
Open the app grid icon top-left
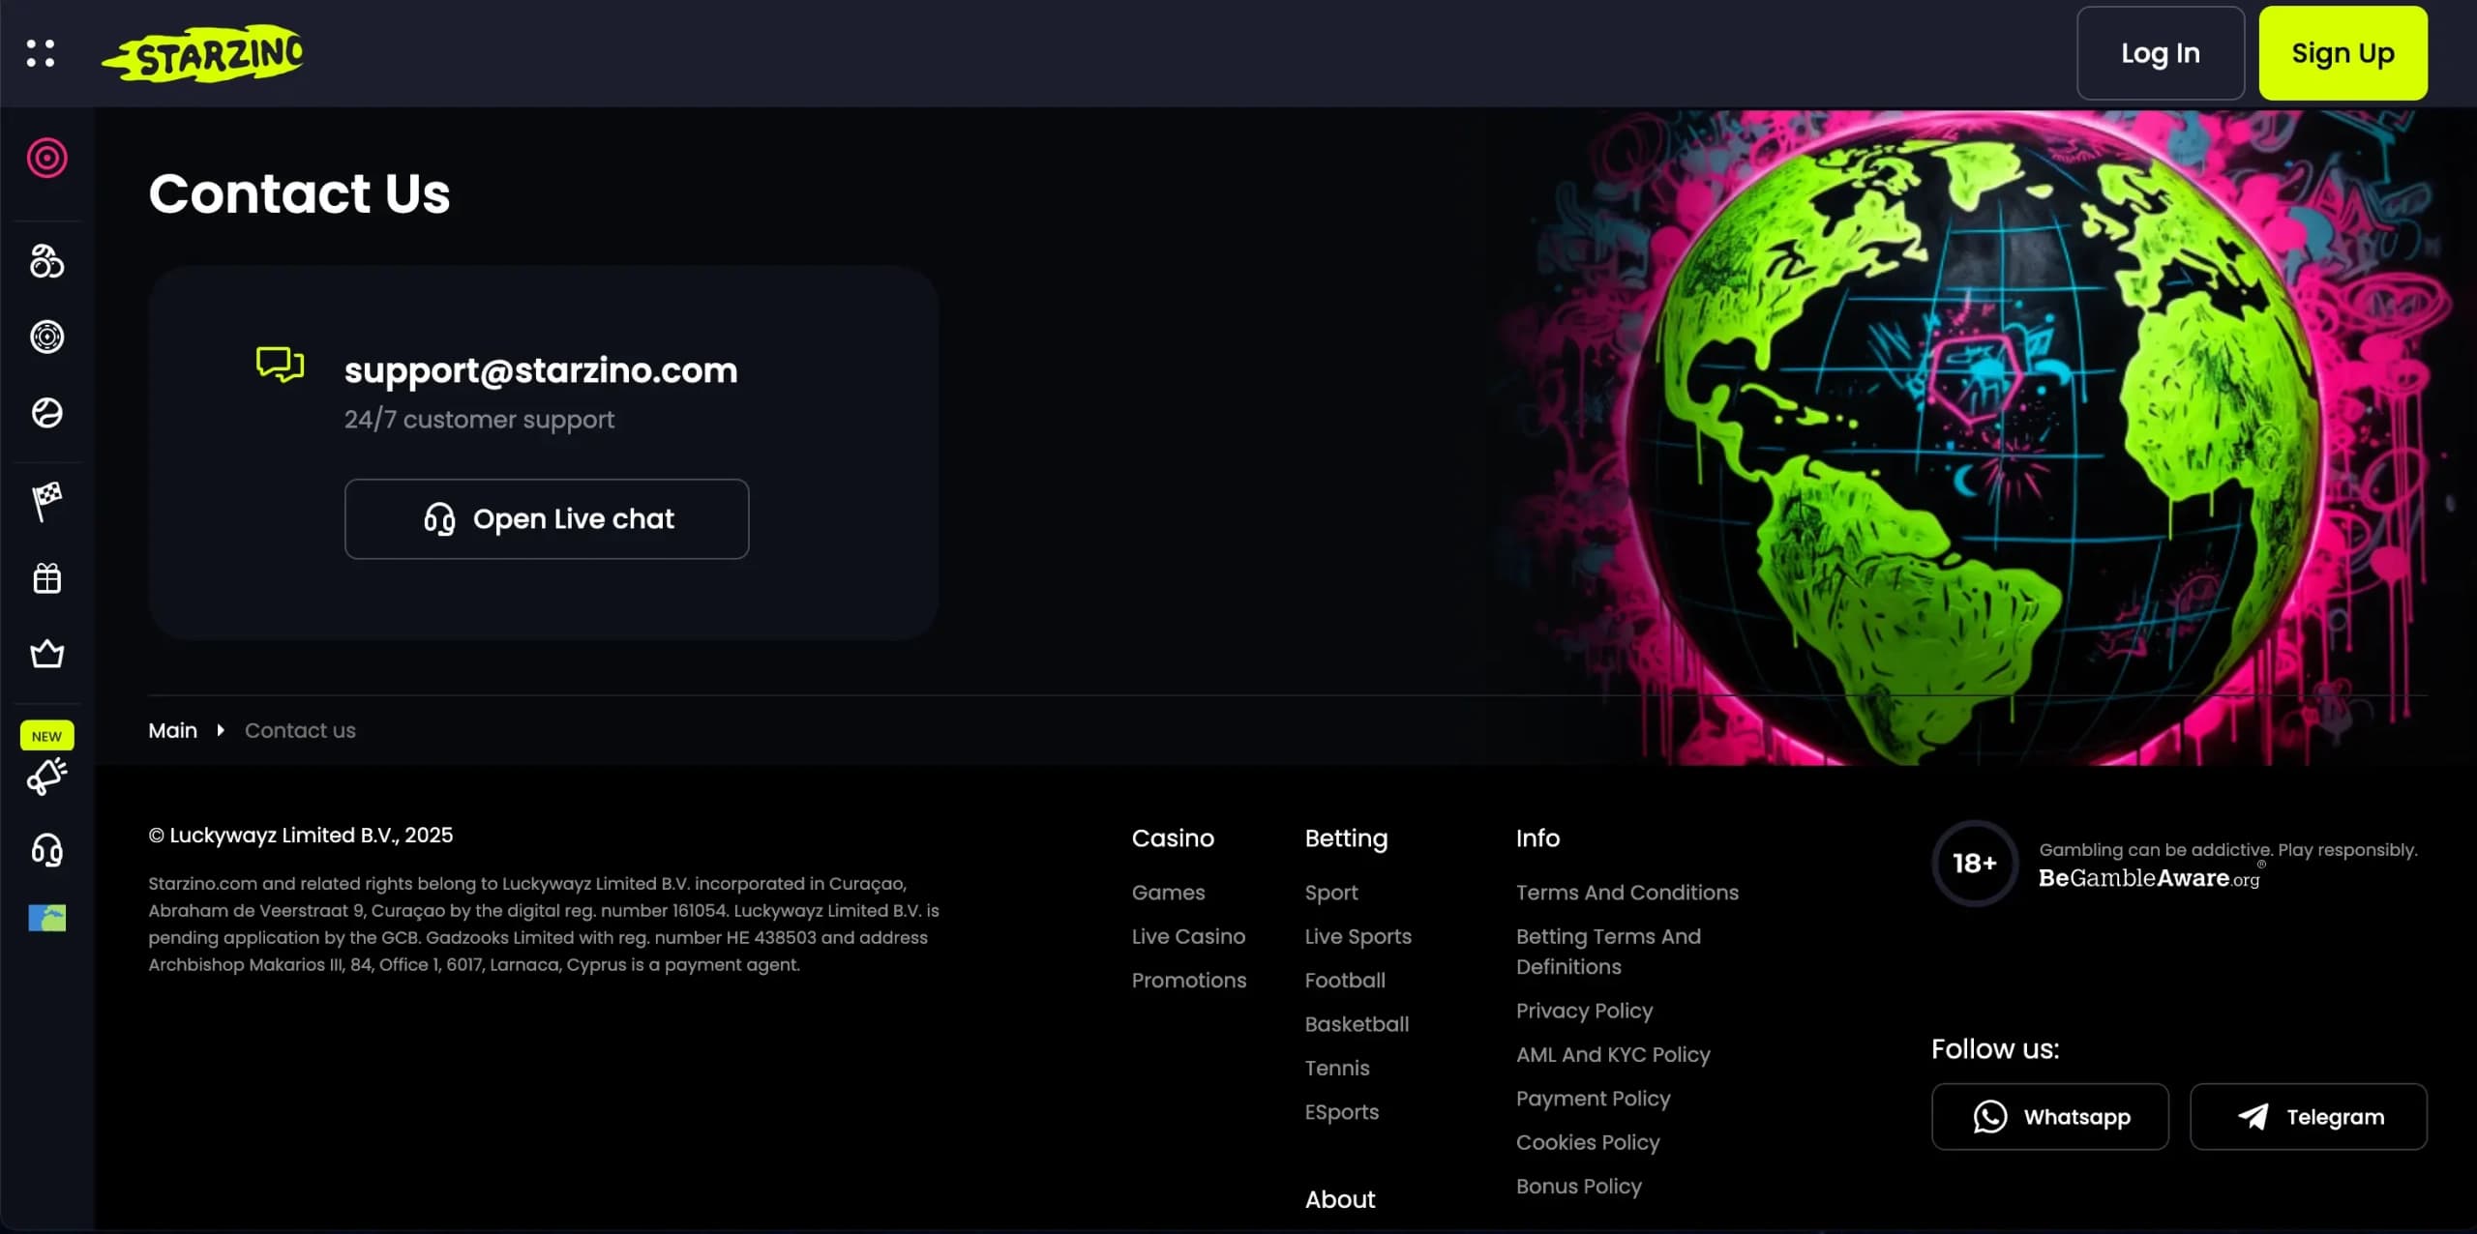tap(41, 53)
